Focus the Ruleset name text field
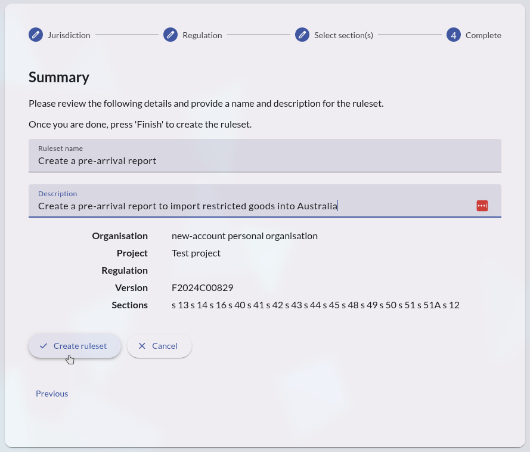Viewport: 530px width, 452px height. [x=265, y=160]
